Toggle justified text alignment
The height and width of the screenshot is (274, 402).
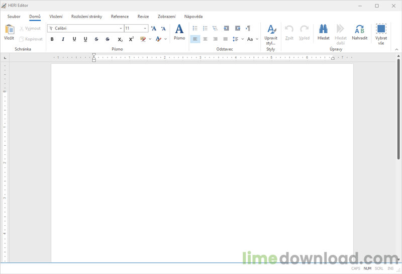coord(225,39)
